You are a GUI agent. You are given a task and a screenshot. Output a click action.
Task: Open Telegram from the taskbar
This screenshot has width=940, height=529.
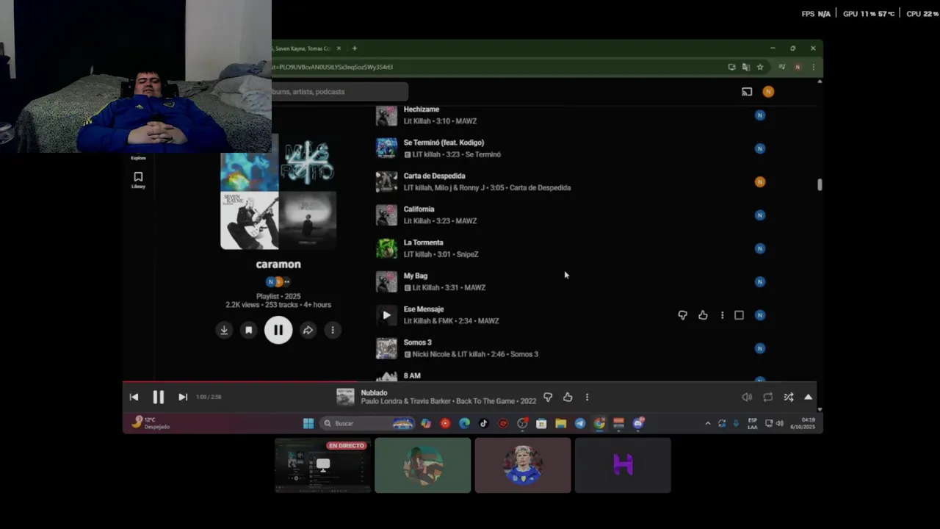click(x=580, y=423)
